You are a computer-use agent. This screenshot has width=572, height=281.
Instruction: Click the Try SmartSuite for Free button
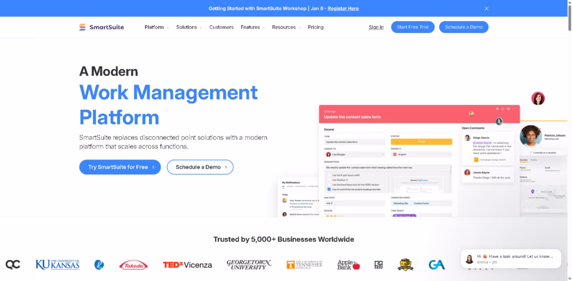pyautogui.click(x=120, y=167)
